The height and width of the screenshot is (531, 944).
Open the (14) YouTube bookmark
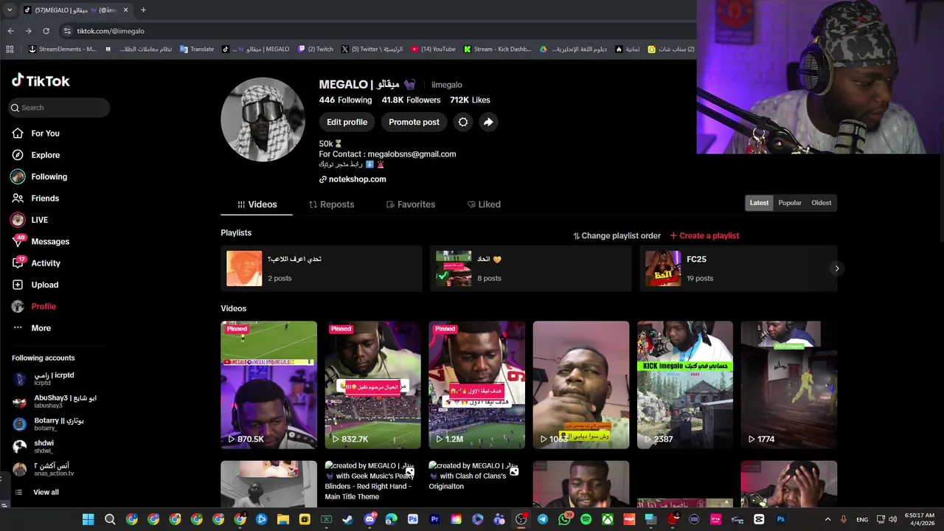(x=433, y=49)
